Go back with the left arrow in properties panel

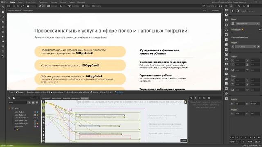tap(233, 11)
